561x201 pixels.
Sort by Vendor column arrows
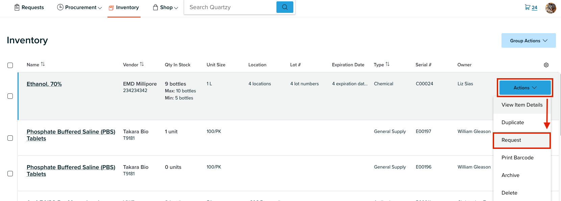click(x=142, y=64)
